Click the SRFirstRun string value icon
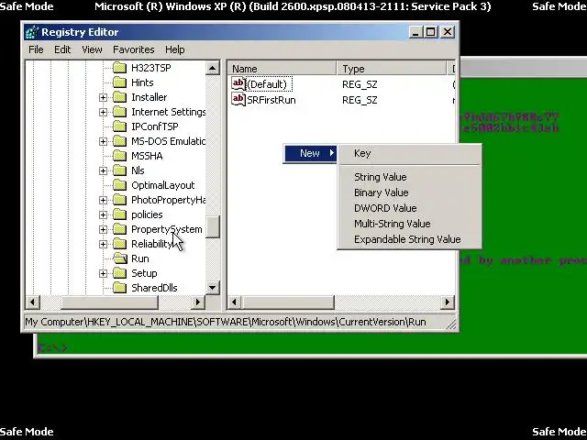Viewport: 587px width, 440px height. pyautogui.click(x=238, y=100)
